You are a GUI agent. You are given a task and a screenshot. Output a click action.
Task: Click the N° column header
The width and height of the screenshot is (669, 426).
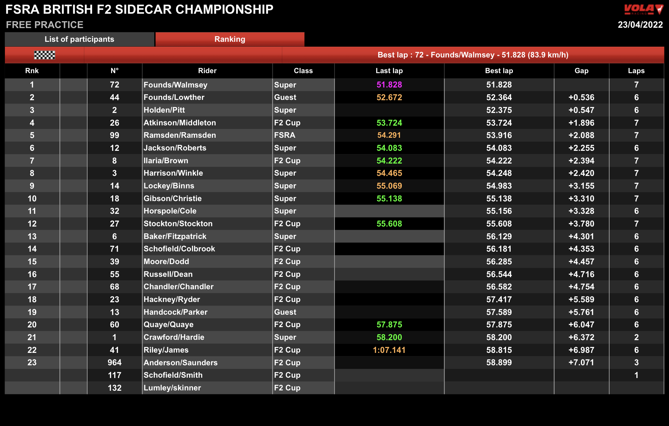tap(114, 71)
